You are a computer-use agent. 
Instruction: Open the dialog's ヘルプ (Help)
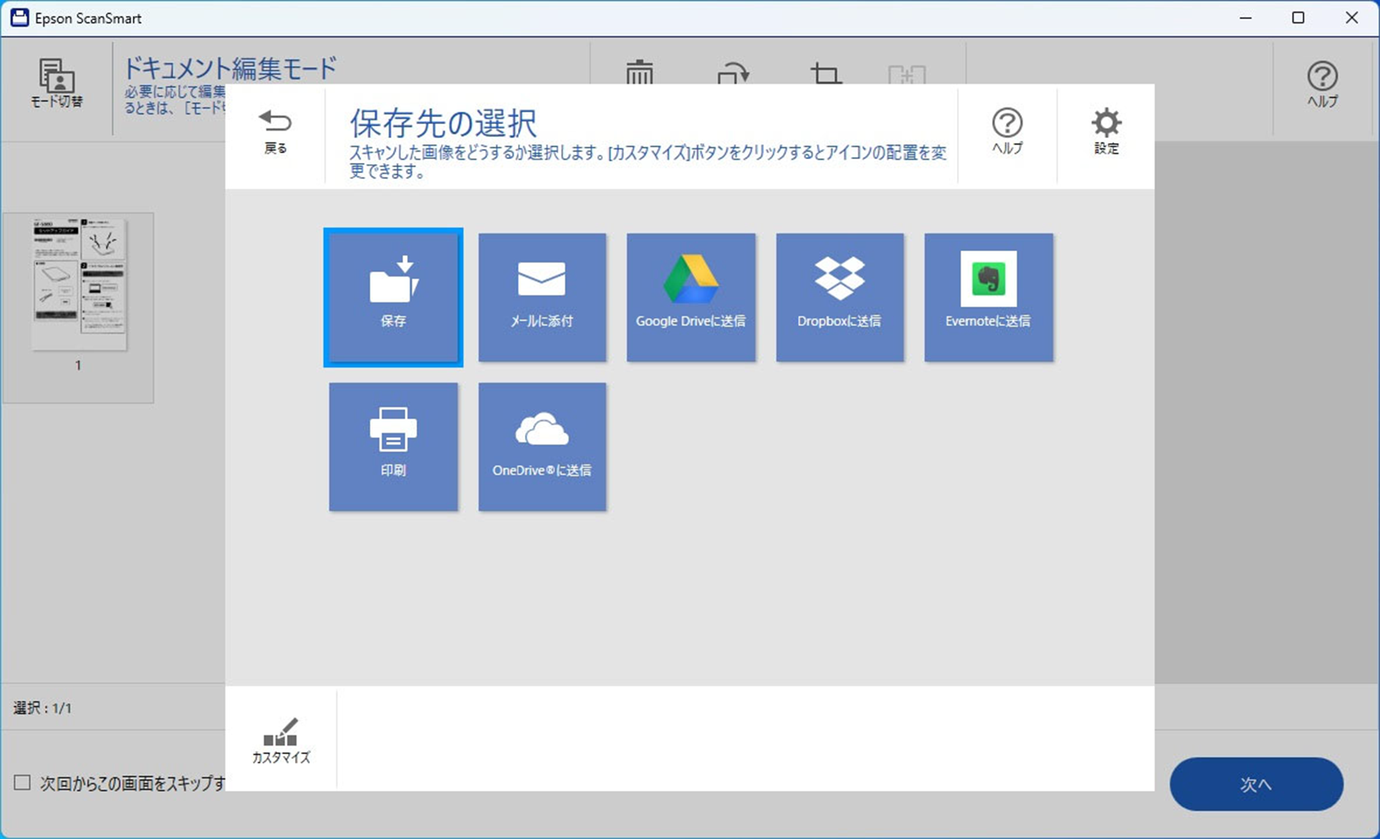[x=1007, y=132]
